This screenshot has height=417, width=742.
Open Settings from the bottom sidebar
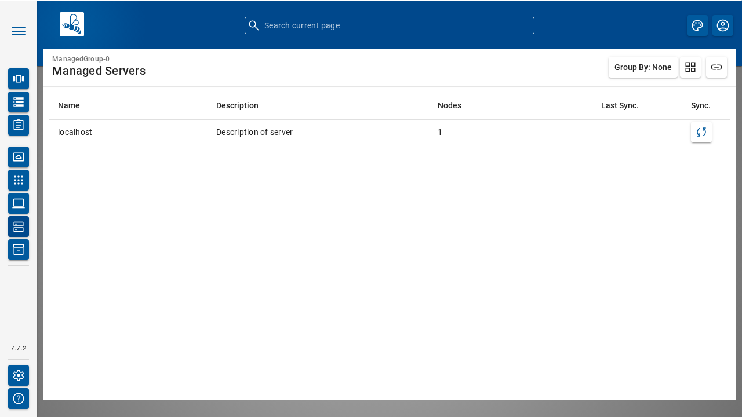tap(18, 375)
